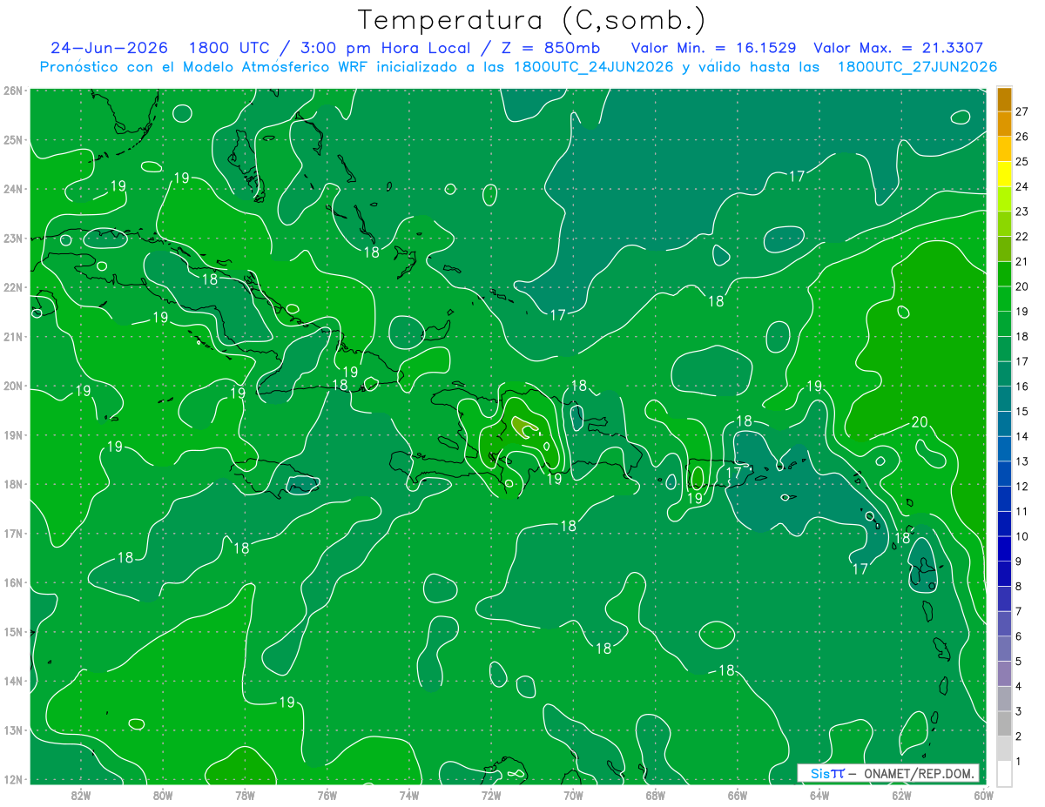Pick the gray legend swatch between 2 and 3
This screenshot has width=1045, height=807.
(1004, 723)
